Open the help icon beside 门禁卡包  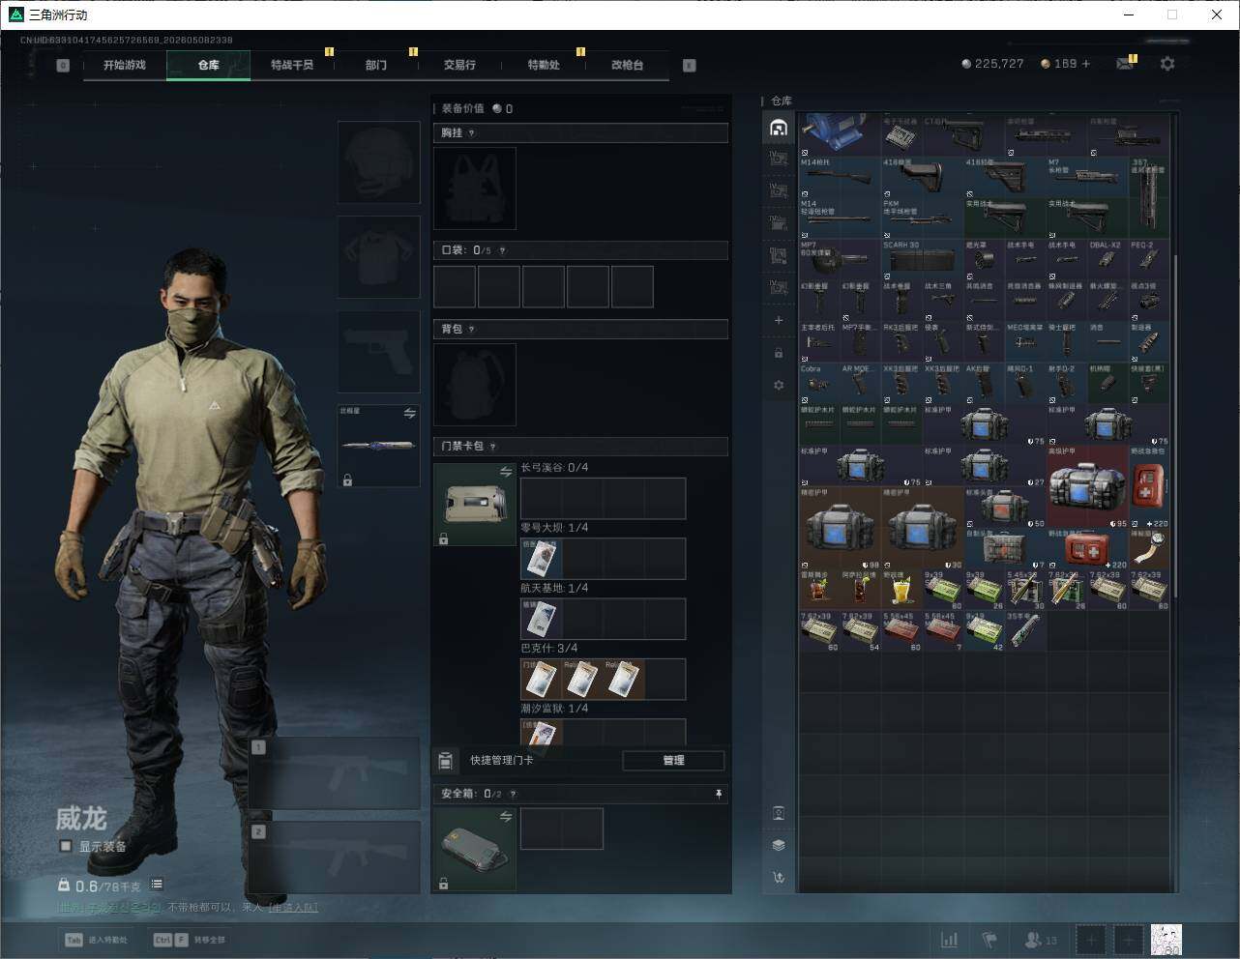point(493,447)
